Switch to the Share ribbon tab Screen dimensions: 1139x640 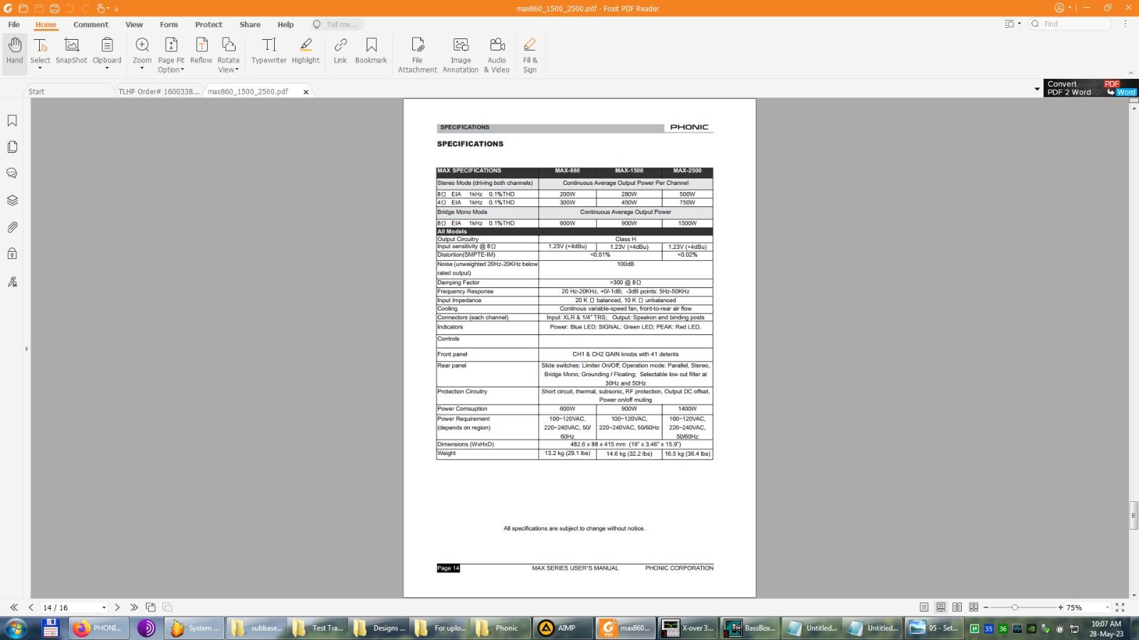250,24
